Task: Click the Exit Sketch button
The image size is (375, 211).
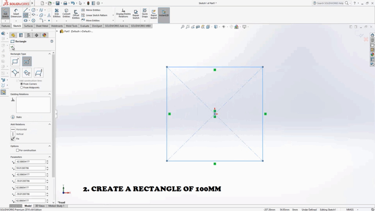Action: 5,14
